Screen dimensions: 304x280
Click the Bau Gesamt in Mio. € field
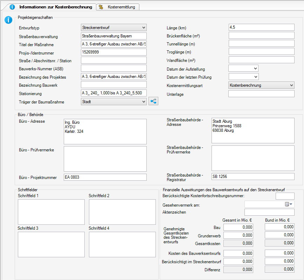point(238,227)
